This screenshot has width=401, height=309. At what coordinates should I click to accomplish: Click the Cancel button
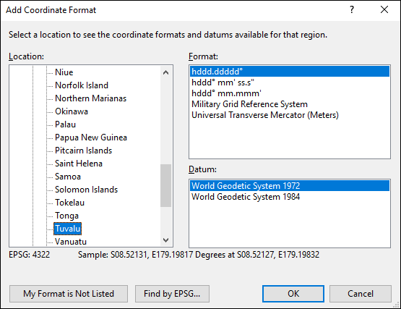coord(361,294)
